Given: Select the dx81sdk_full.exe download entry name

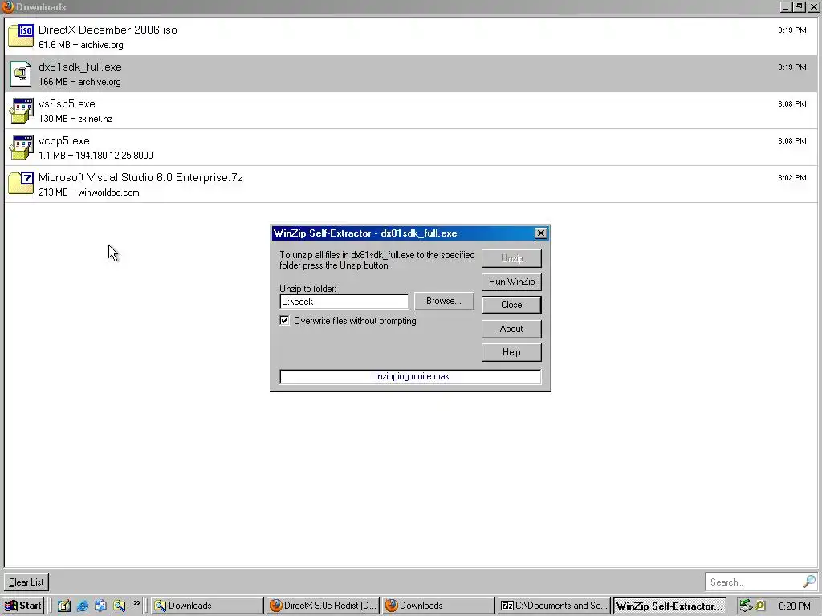Looking at the screenshot, I should click(79, 67).
